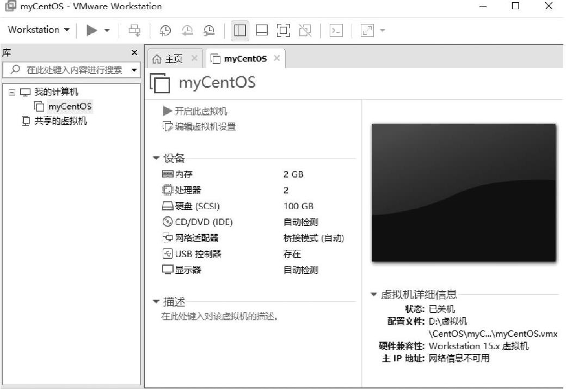Open the 网络适配器 device entry
The image size is (566, 389).
(x=196, y=238)
